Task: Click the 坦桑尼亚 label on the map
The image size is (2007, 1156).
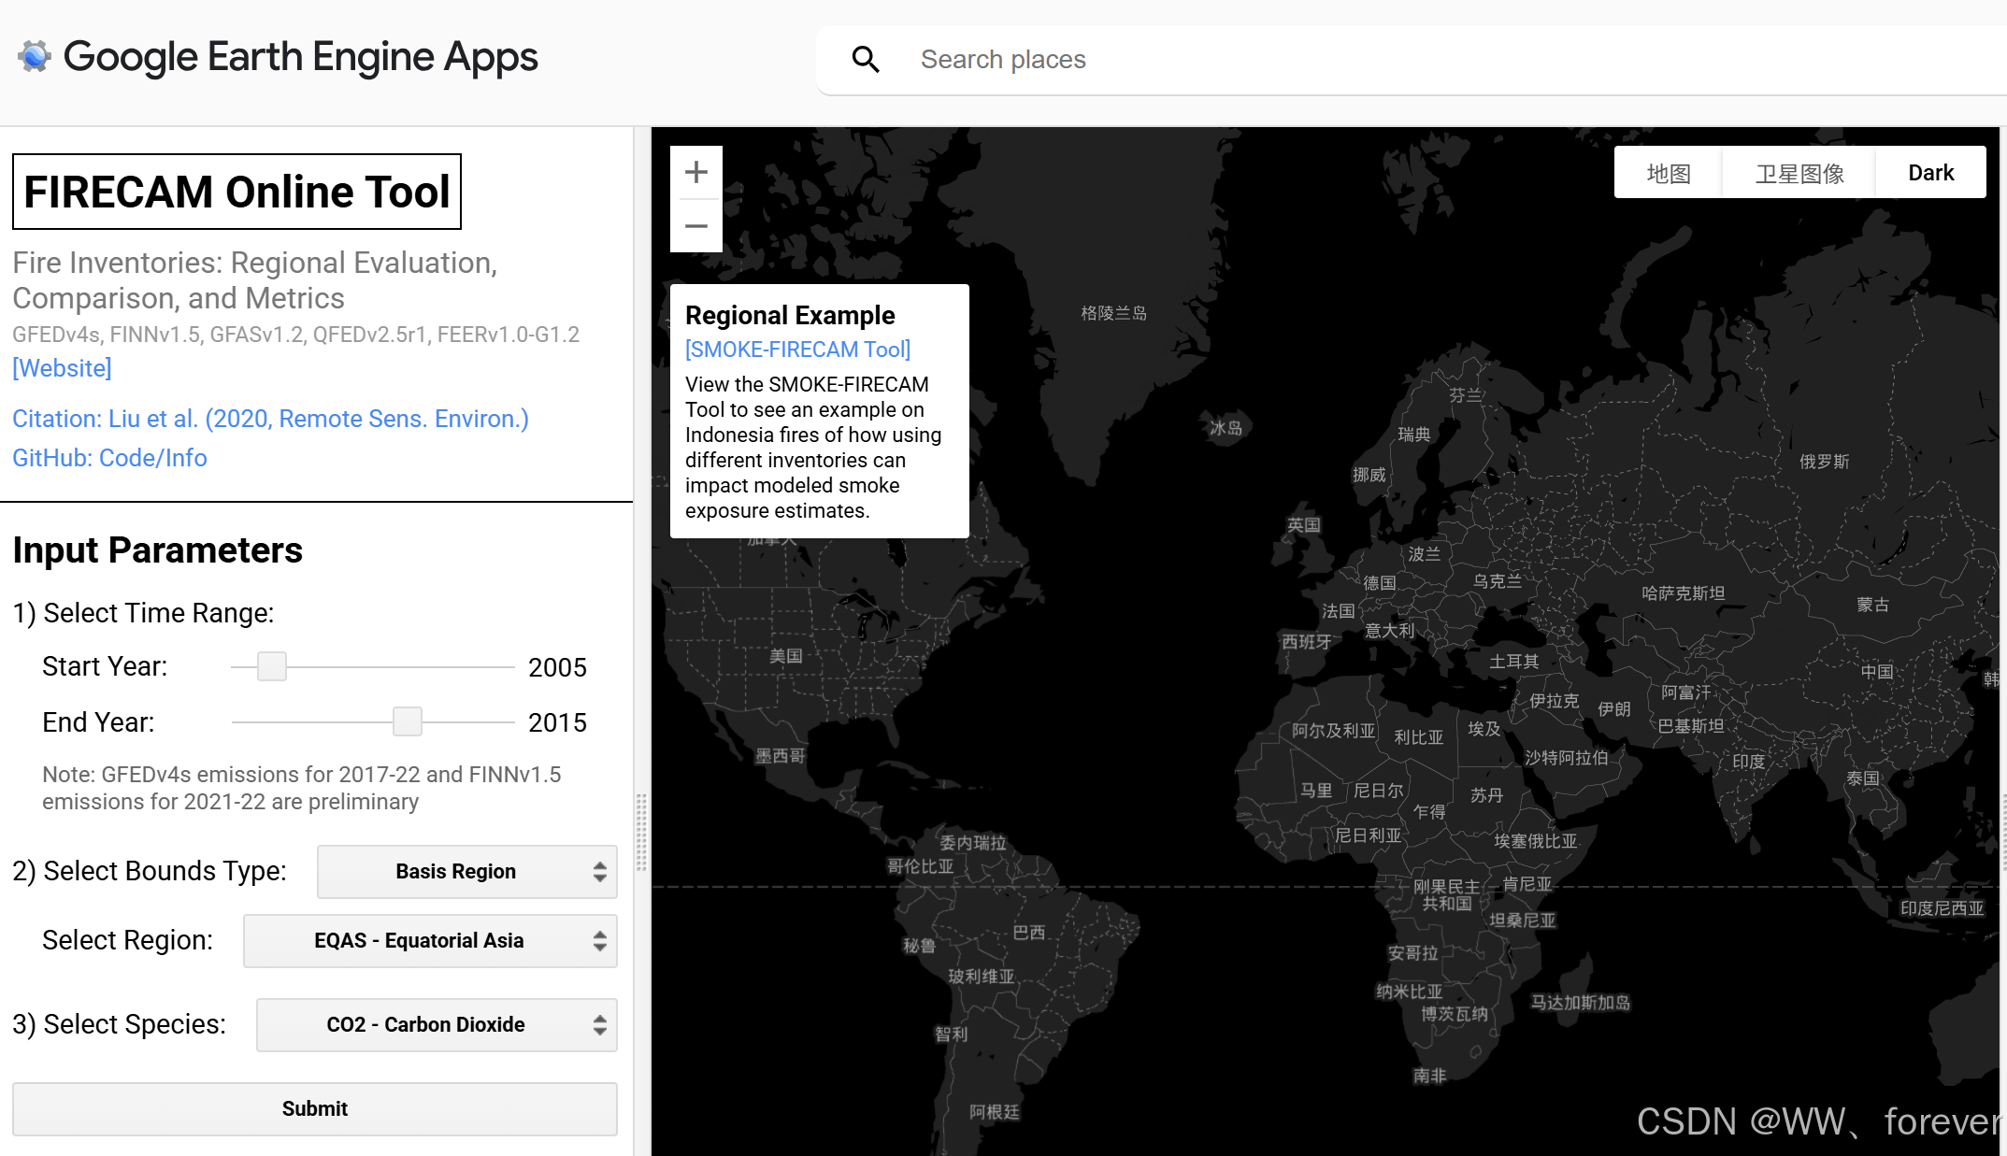Action: tap(1523, 921)
